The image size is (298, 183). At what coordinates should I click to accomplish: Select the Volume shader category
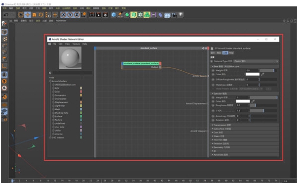(x=59, y=134)
